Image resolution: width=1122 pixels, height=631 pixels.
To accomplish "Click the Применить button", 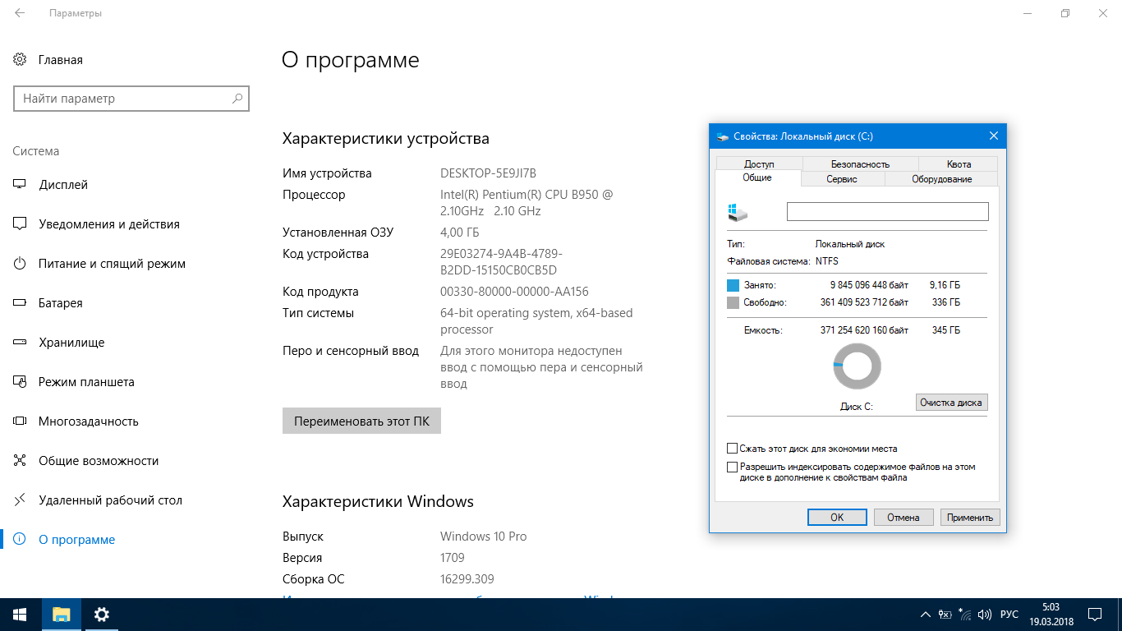I will pyautogui.click(x=970, y=517).
